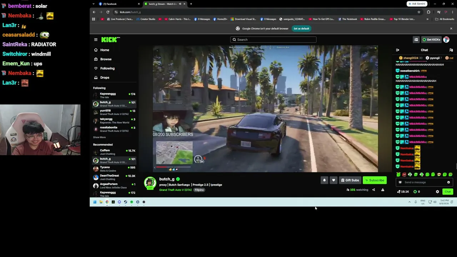Open the user profile avatar menu
The width and height of the screenshot is (457, 257).
point(446,40)
